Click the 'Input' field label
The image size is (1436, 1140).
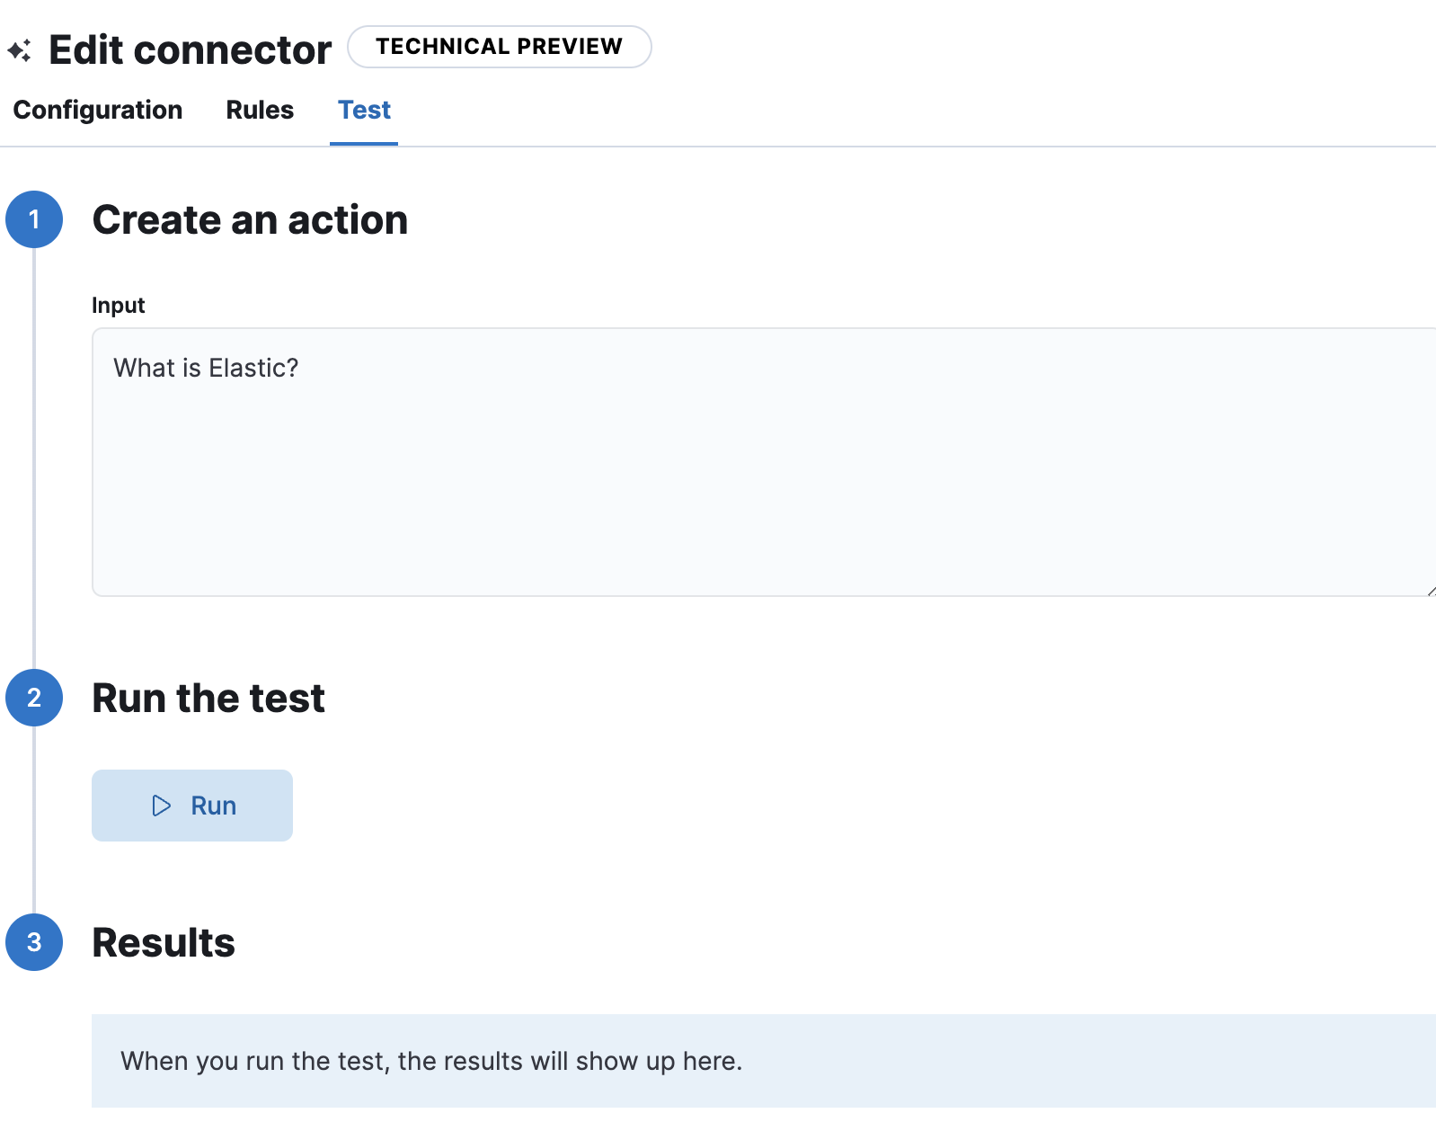(x=118, y=306)
